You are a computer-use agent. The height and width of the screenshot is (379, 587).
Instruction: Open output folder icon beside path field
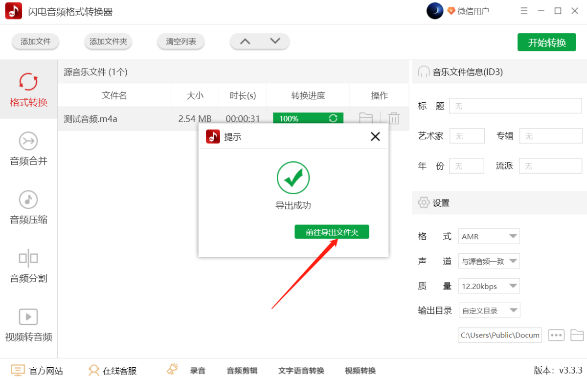[577, 335]
